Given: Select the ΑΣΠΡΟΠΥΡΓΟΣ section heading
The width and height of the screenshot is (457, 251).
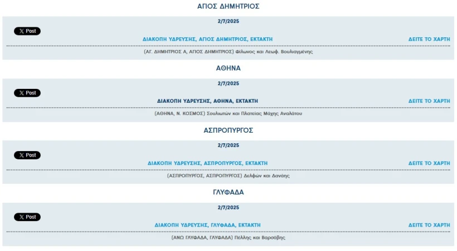Looking at the screenshot, I should [x=228, y=130].
